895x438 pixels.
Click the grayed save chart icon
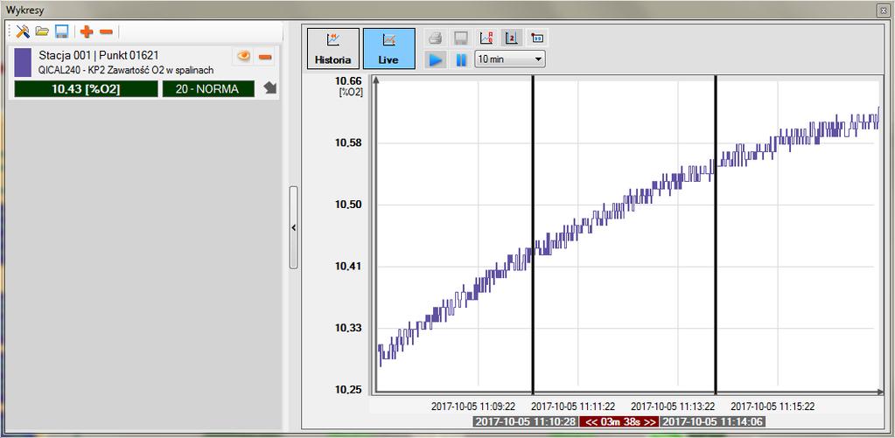point(461,38)
